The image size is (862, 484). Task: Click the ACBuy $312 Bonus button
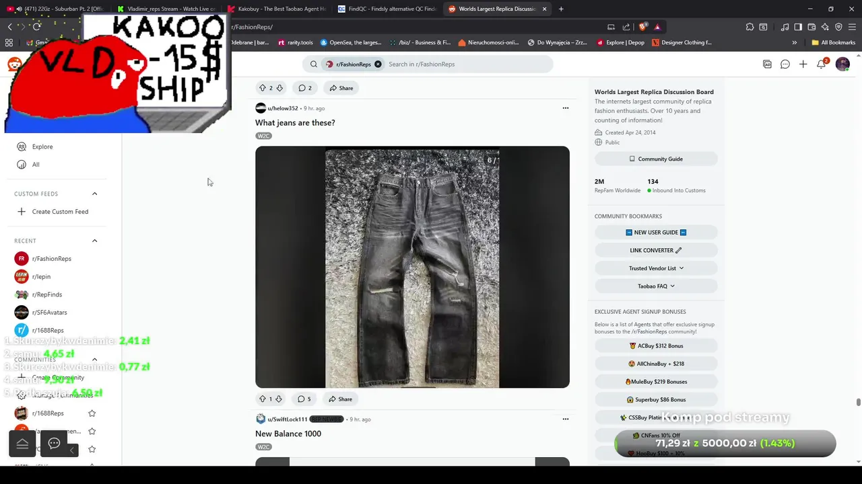point(656,346)
